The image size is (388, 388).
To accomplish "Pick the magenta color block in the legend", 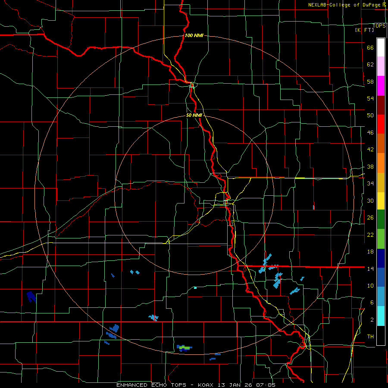I will point(381,86).
